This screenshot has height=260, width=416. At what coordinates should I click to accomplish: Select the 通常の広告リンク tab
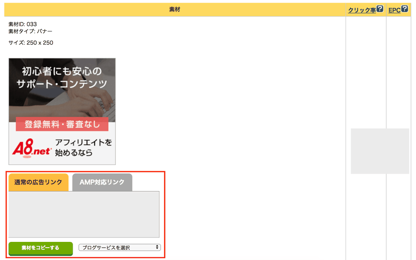[39, 182]
